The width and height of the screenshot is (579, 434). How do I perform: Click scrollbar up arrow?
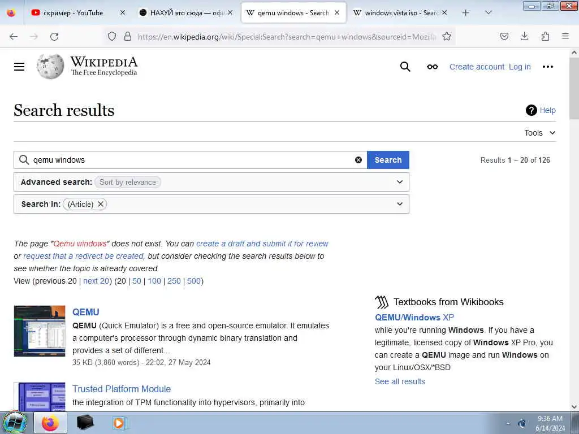tap(574, 53)
